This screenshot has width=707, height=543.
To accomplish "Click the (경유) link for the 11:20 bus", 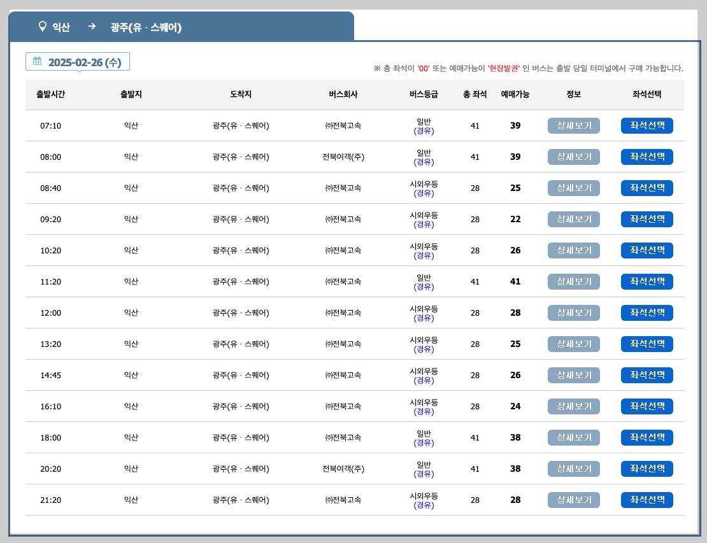I will [x=424, y=287].
